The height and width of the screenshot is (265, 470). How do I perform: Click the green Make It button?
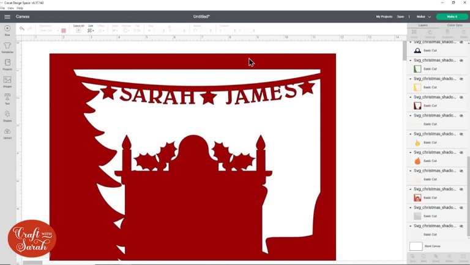coord(452,16)
